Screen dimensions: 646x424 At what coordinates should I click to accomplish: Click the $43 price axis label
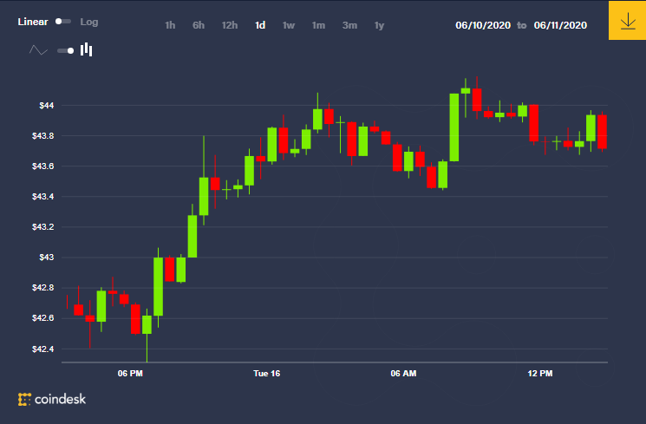click(x=47, y=258)
